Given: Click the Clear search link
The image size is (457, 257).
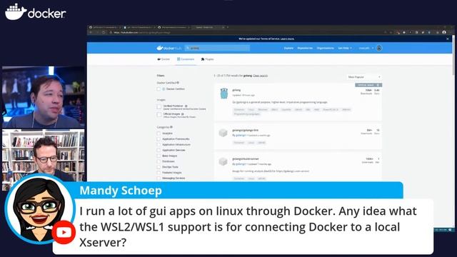Looking at the screenshot, I should click(260, 76).
